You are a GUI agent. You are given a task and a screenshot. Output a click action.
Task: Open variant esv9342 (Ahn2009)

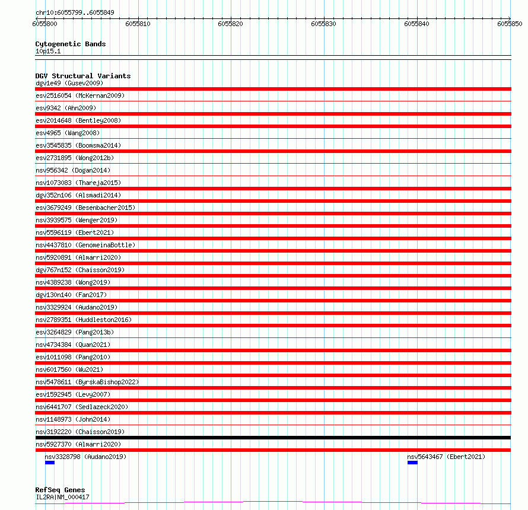(x=66, y=108)
